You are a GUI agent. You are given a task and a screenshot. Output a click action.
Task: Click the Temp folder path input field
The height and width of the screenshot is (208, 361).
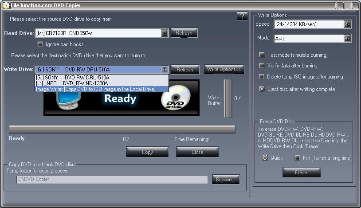pyautogui.click(x=112, y=180)
